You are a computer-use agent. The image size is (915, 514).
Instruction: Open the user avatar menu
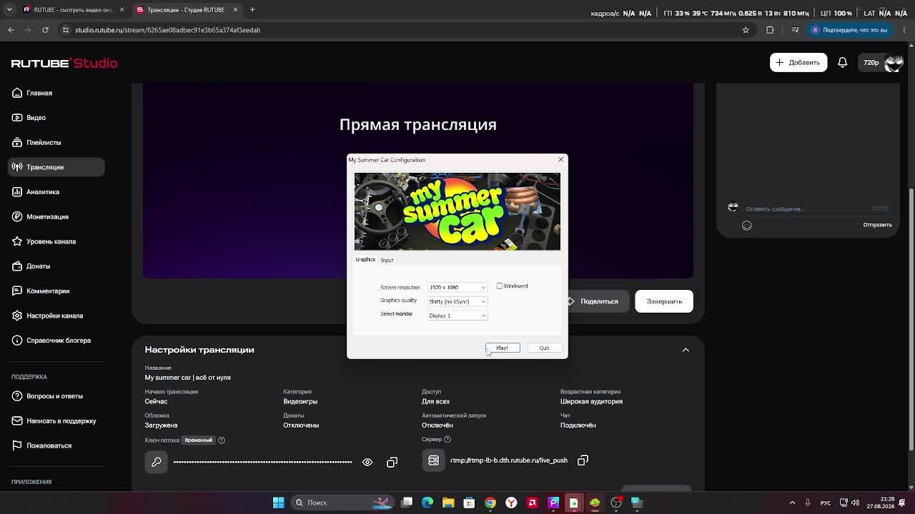tap(894, 63)
